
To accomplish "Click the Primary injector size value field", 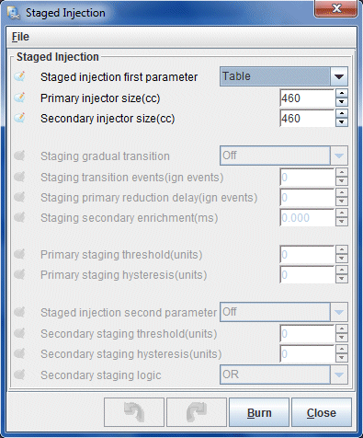I will tap(307, 98).
